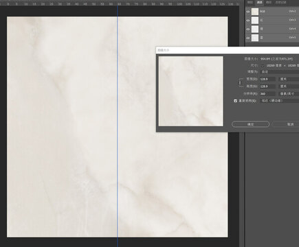The image size is (299, 247).
Task: Select the Blue channel row
Action: click(272, 38)
